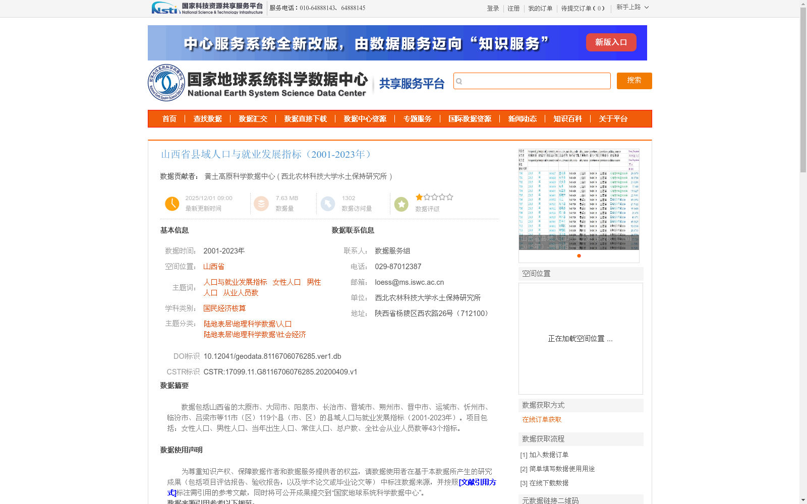Open the 数据汇交 menu item
Image resolution: width=807 pixels, height=504 pixels.
(x=253, y=119)
